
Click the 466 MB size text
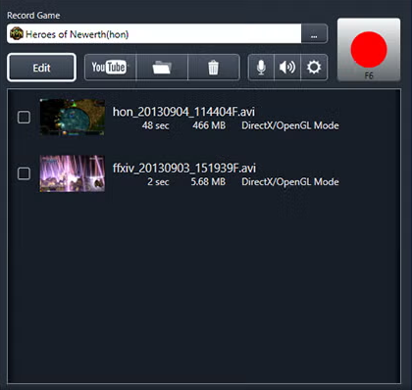pos(209,125)
